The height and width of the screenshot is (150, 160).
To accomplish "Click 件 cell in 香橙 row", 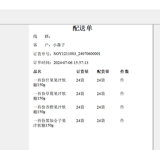I will coord(122,107).
